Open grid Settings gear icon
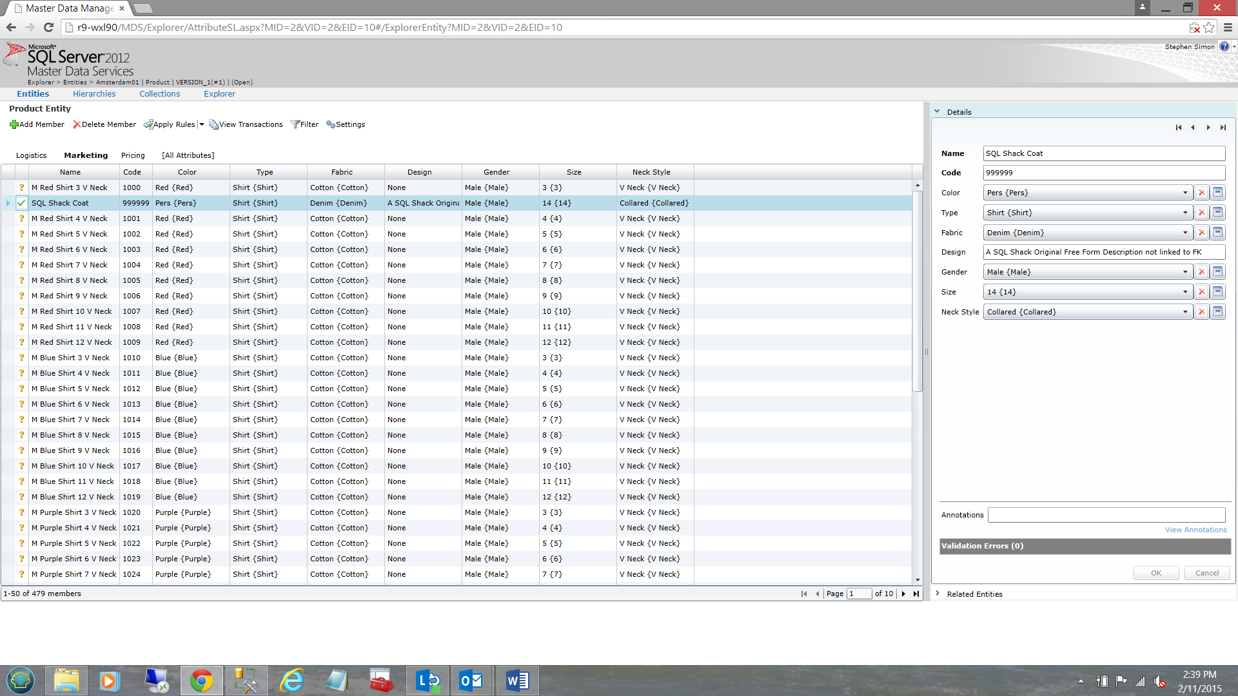 330,124
